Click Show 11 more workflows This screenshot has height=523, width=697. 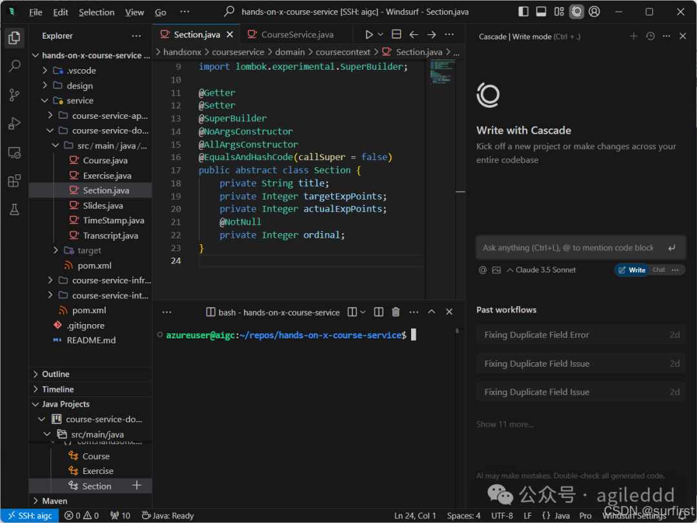[505, 424]
